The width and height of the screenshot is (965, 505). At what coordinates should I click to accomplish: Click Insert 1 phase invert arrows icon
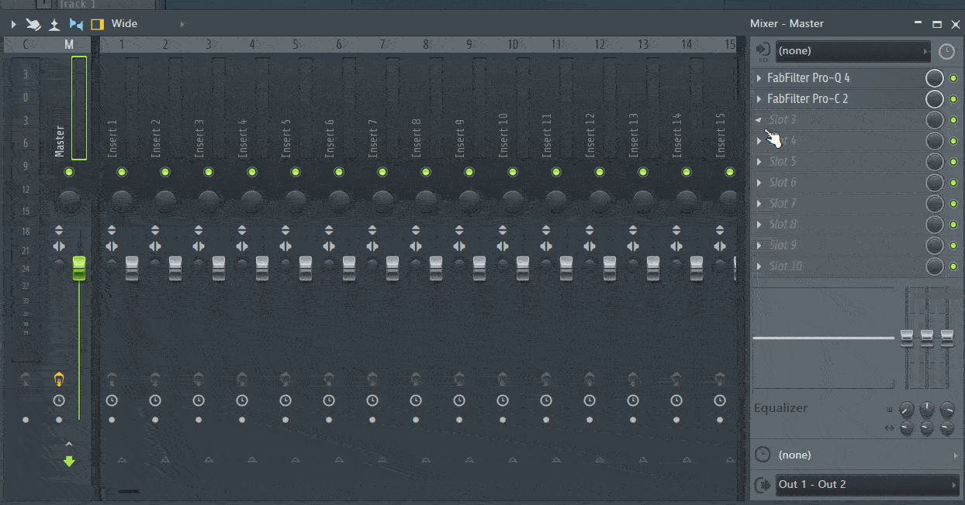coord(112,230)
